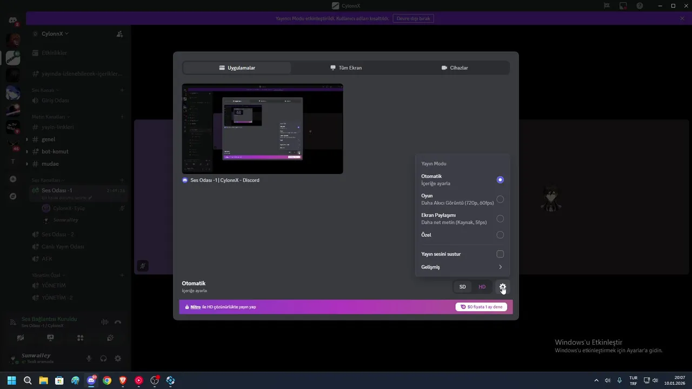Screen dimensions: 692x389
Task: Select the Otomatik radio button
Action: [500, 180]
